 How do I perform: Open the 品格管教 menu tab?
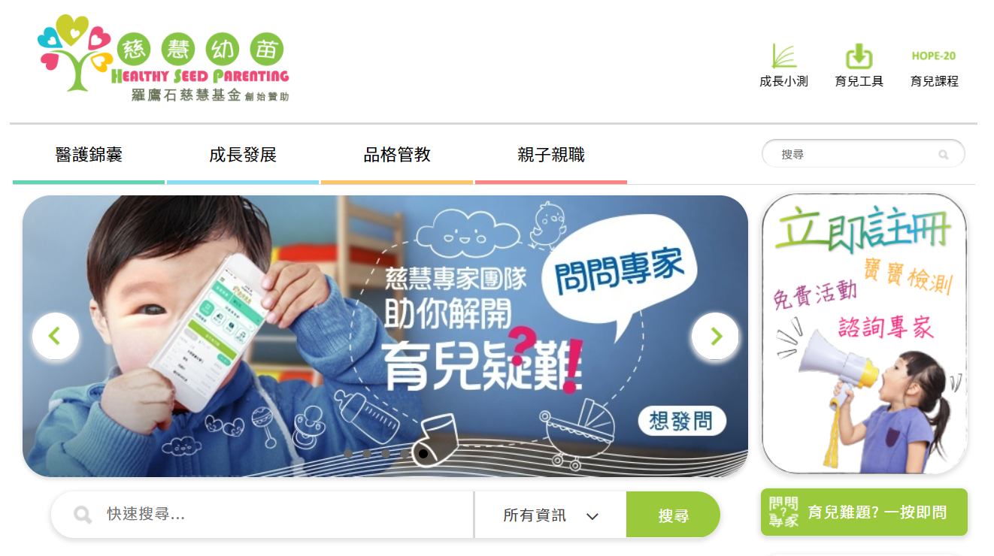(x=397, y=156)
